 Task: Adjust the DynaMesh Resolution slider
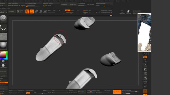[130, 91]
